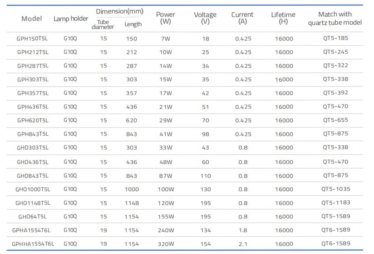The image size is (374, 254).
Task: Select the Lamp holder column header
Action: tap(71, 19)
